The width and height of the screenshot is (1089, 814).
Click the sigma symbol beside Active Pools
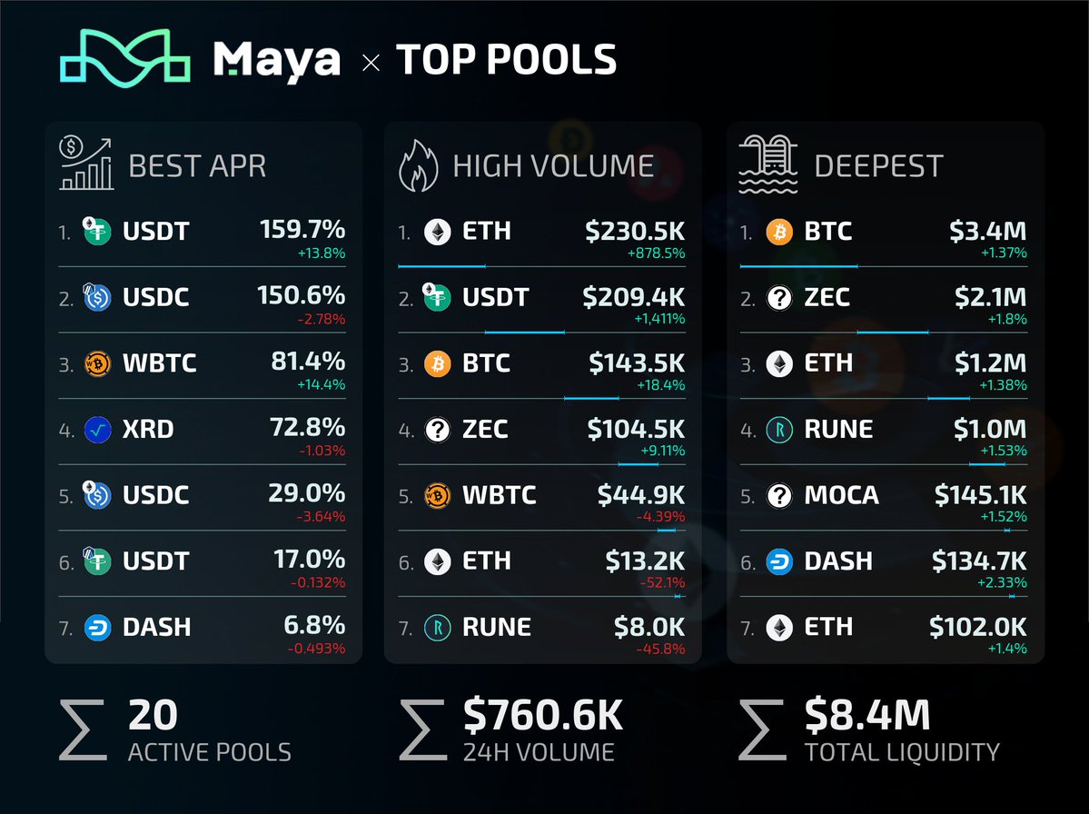83,729
